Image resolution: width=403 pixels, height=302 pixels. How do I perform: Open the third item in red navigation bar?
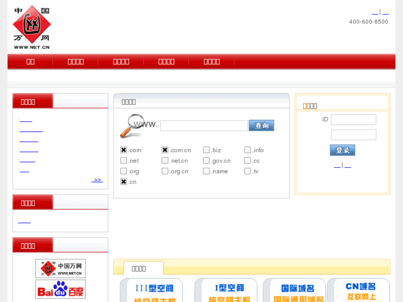click(121, 62)
